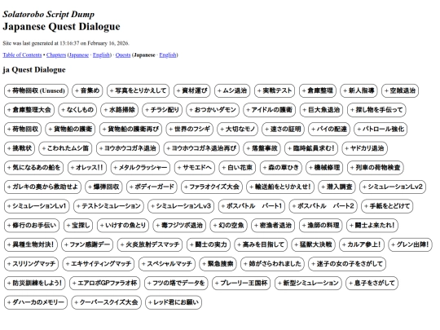Expand the エアロボGPファラオ杯 quest
The height and width of the screenshot is (330, 440).
(x=105, y=283)
